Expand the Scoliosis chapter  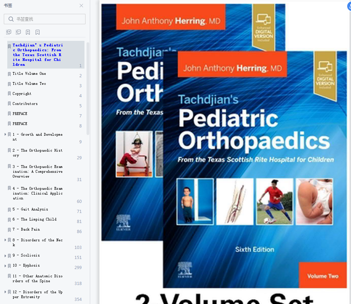coord(5,256)
